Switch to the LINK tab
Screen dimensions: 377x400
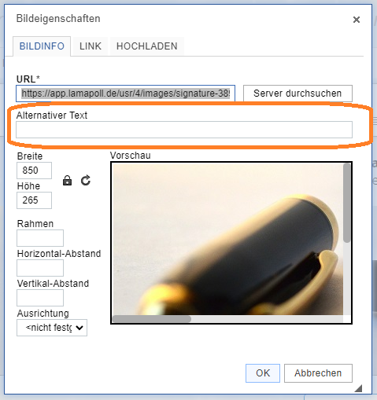(91, 46)
